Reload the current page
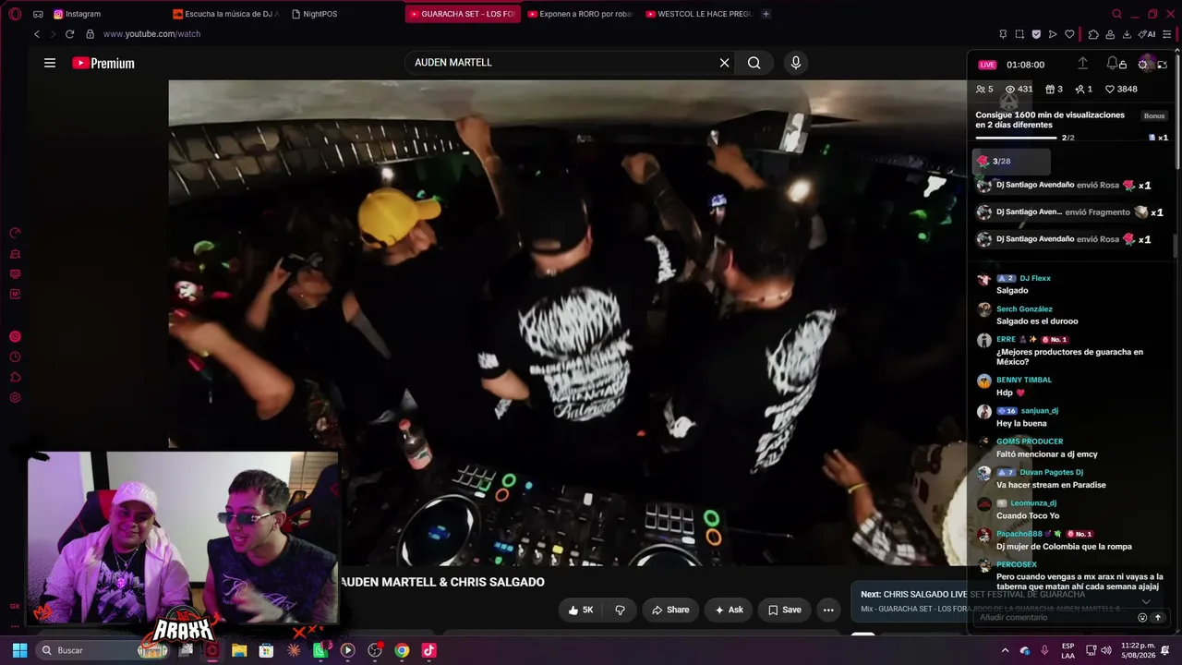 (69, 34)
